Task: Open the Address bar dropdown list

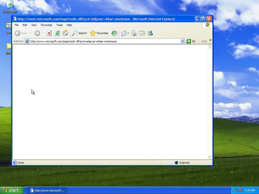Action: pos(182,41)
